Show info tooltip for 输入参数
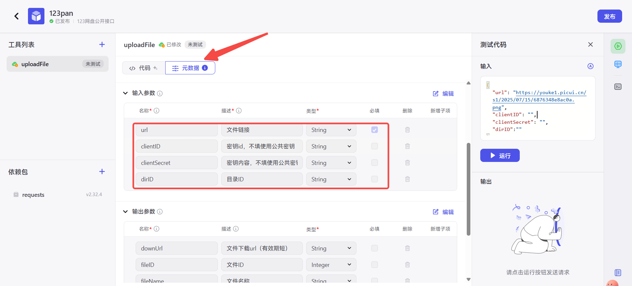 [x=160, y=93]
